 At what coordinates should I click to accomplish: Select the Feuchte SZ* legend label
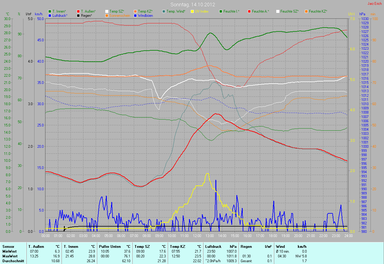point(289,11)
